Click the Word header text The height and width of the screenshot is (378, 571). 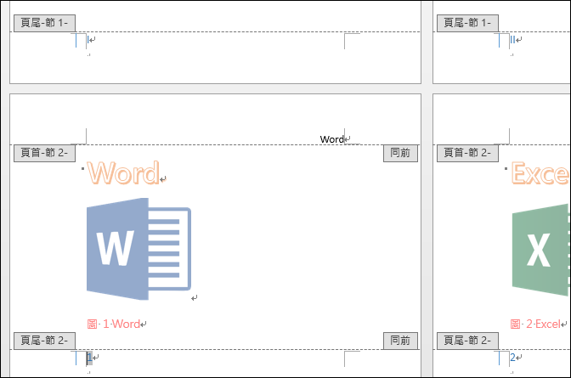tap(331, 139)
